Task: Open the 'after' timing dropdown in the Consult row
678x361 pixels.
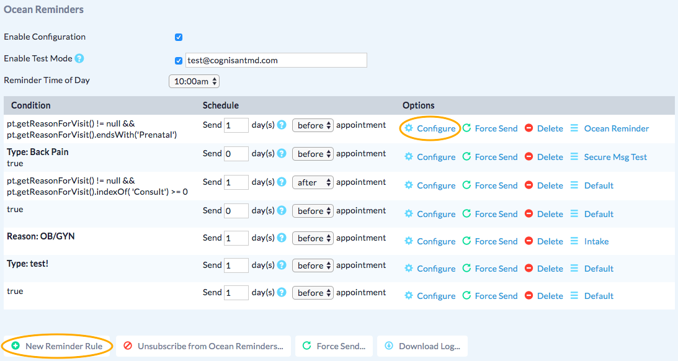Action: click(x=313, y=182)
